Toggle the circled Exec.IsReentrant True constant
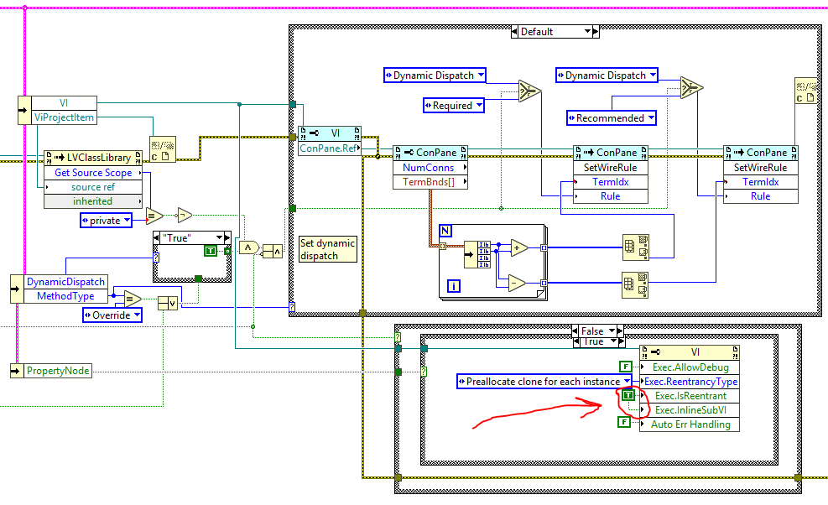The height and width of the screenshot is (505, 828). click(x=626, y=395)
